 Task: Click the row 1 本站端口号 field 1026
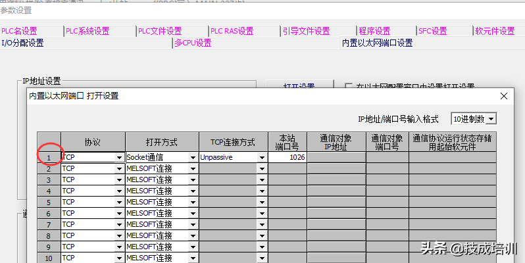287,158
